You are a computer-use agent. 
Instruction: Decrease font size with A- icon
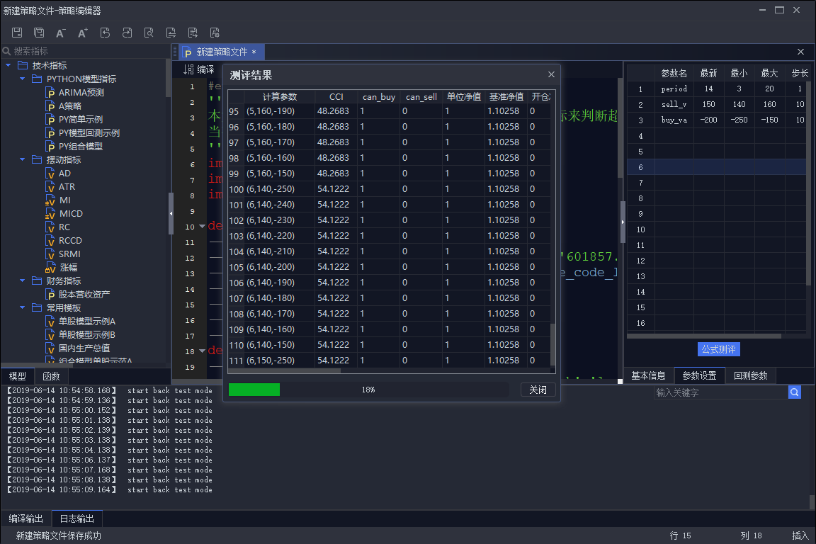(x=61, y=33)
